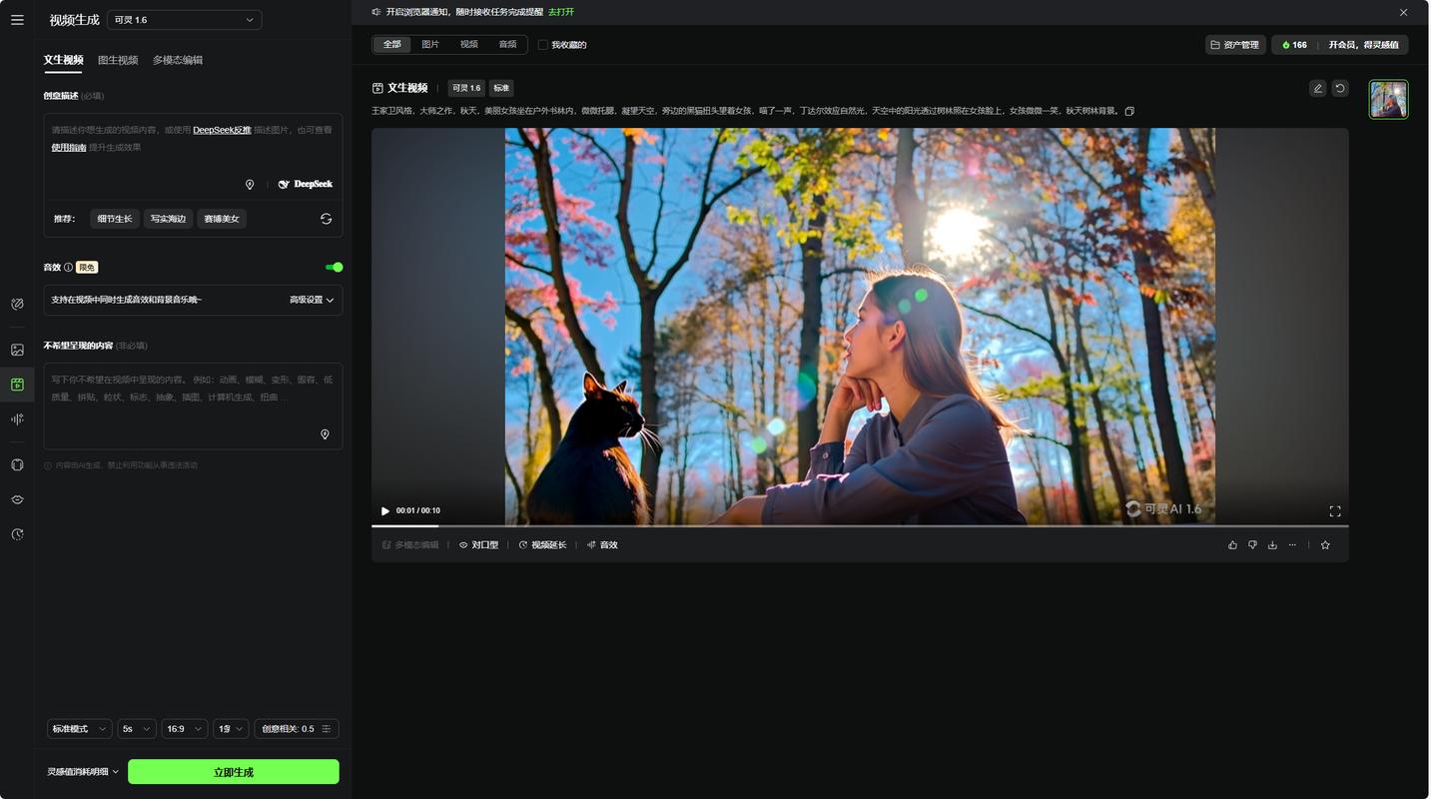Filter results by 图片

430,45
